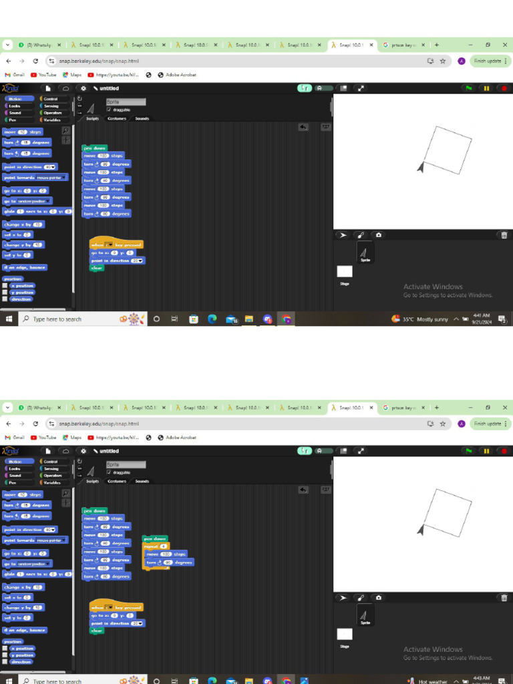
Task: Open key dropdown of lower when key pressed block
Action: point(111,608)
